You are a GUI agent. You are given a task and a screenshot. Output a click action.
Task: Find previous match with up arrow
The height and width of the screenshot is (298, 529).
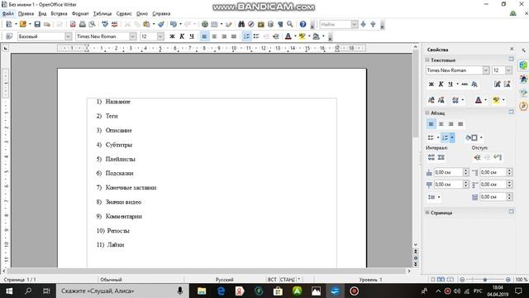pos(373,24)
